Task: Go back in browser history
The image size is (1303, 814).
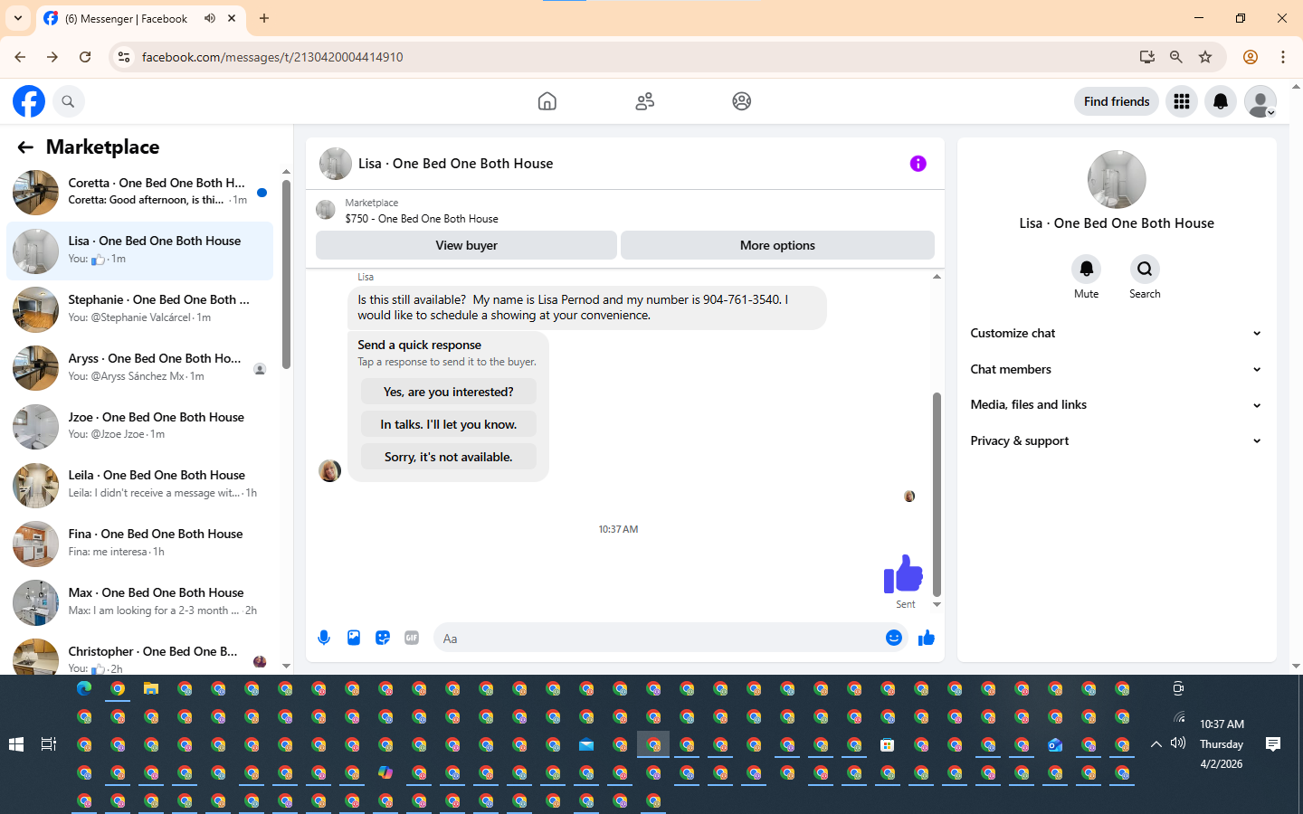Action: (x=20, y=57)
